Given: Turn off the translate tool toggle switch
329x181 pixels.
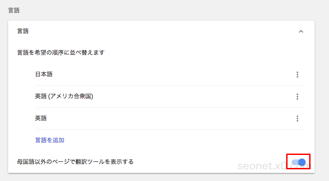Looking at the screenshot, I should (x=298, y=162).
